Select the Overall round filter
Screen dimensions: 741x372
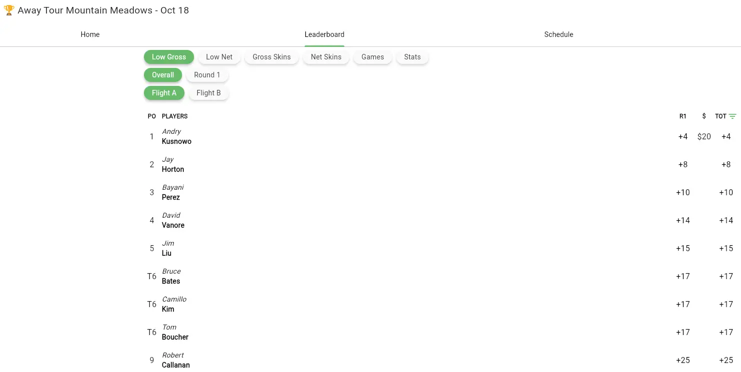163,75
